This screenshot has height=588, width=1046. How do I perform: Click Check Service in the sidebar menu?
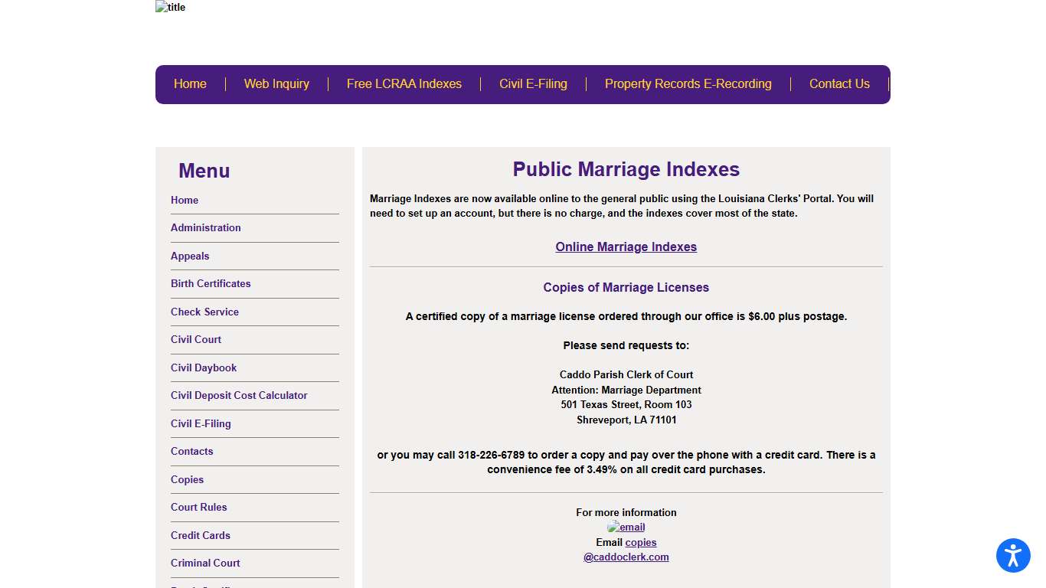204,312
